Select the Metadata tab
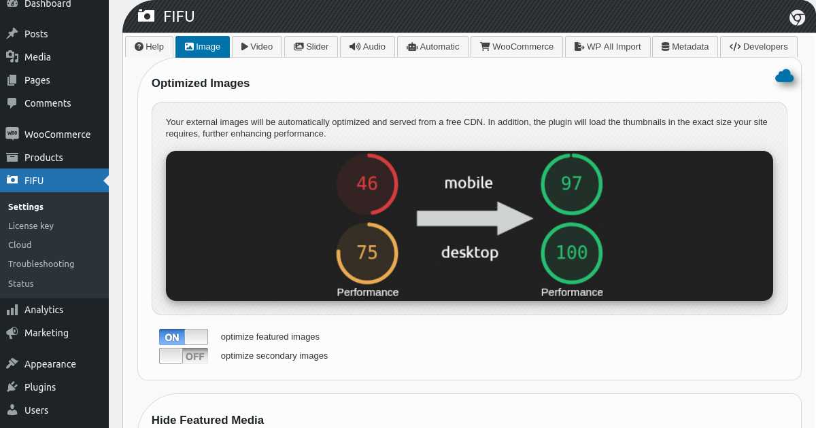Image resolution: width=816 pixels, height=428 pixels. 685,47
